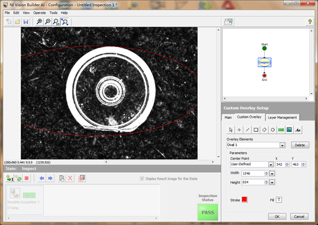Click the Inspect state node in diagram
Screen dimensions: 318x225
coord(265,63)
